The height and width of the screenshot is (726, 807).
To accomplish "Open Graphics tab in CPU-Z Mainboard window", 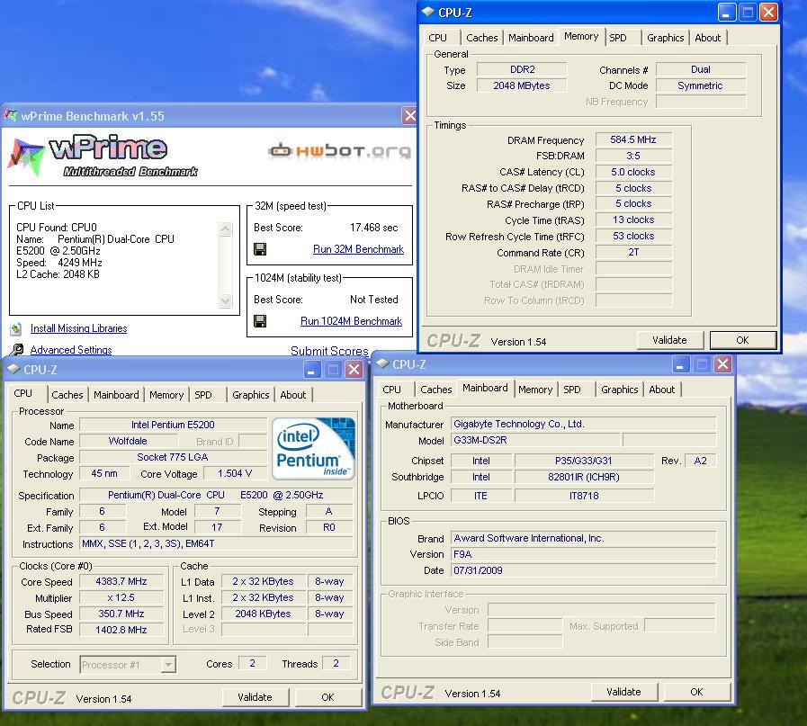I will pos(619,390).
